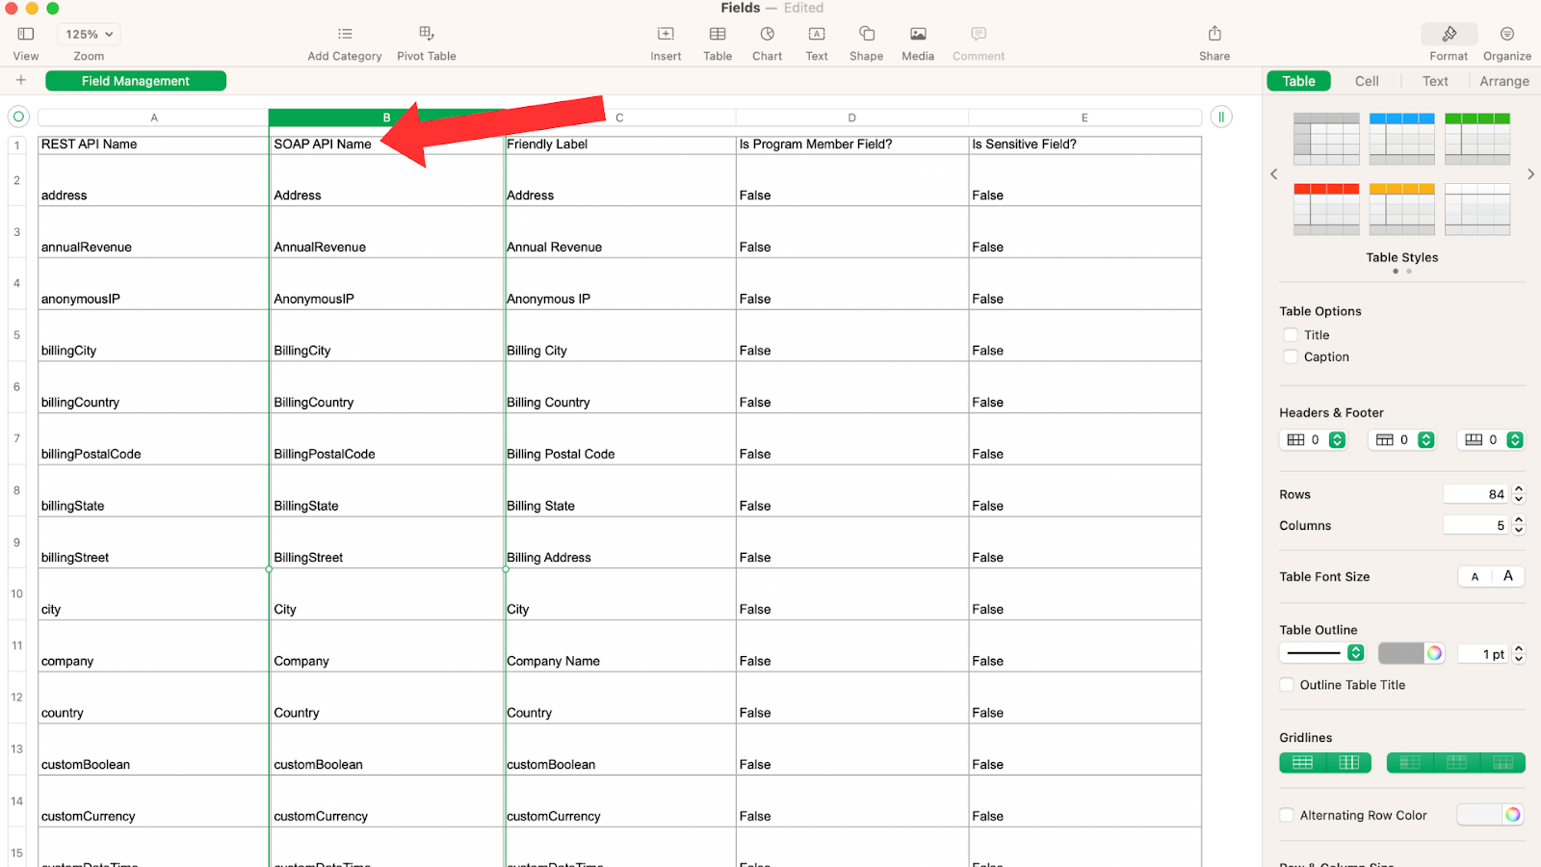Open the Organize panel
Image resolution: width=1541 pixels, height=867 pixels.
coord(1507,35)
